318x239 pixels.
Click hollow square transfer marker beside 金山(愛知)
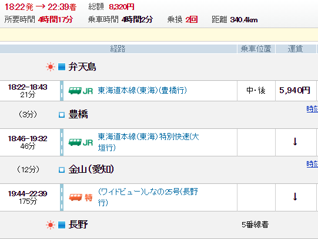click(62, 170)
